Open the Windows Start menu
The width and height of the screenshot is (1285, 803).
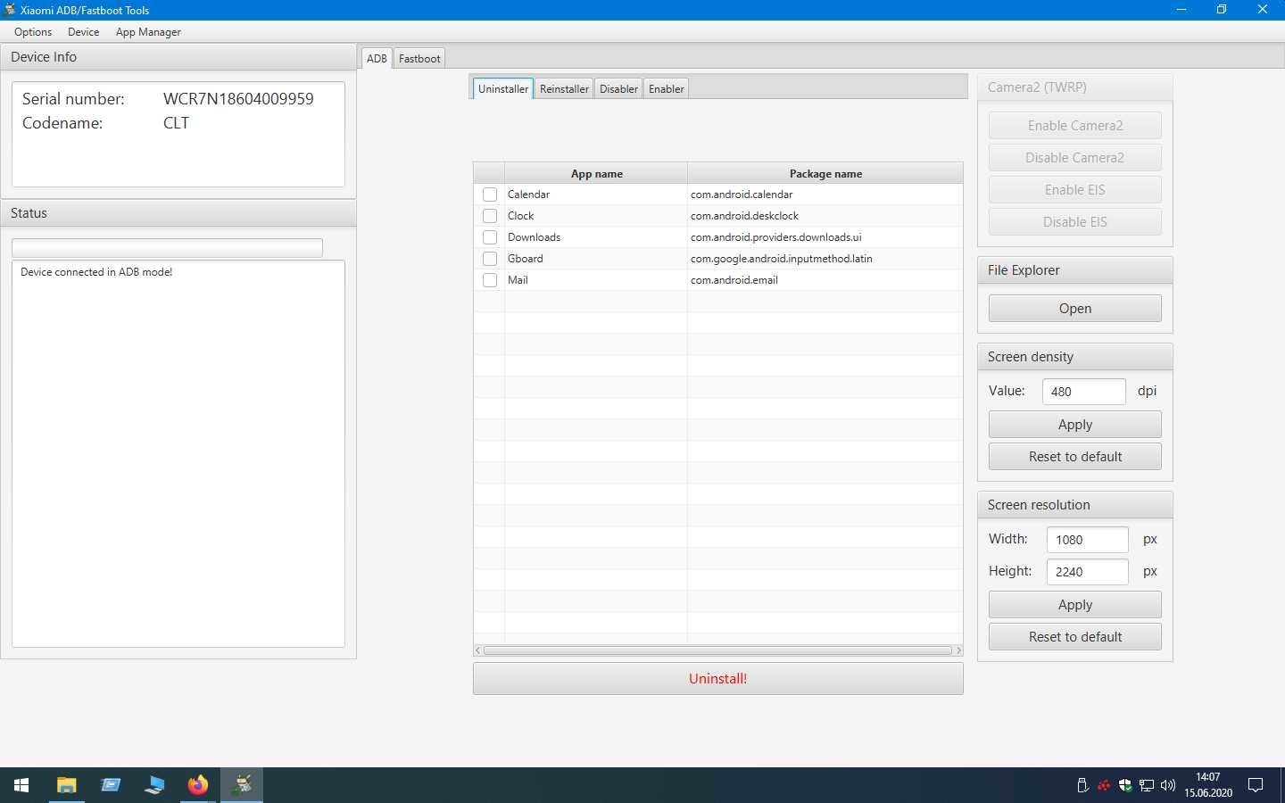click(21, 785)
